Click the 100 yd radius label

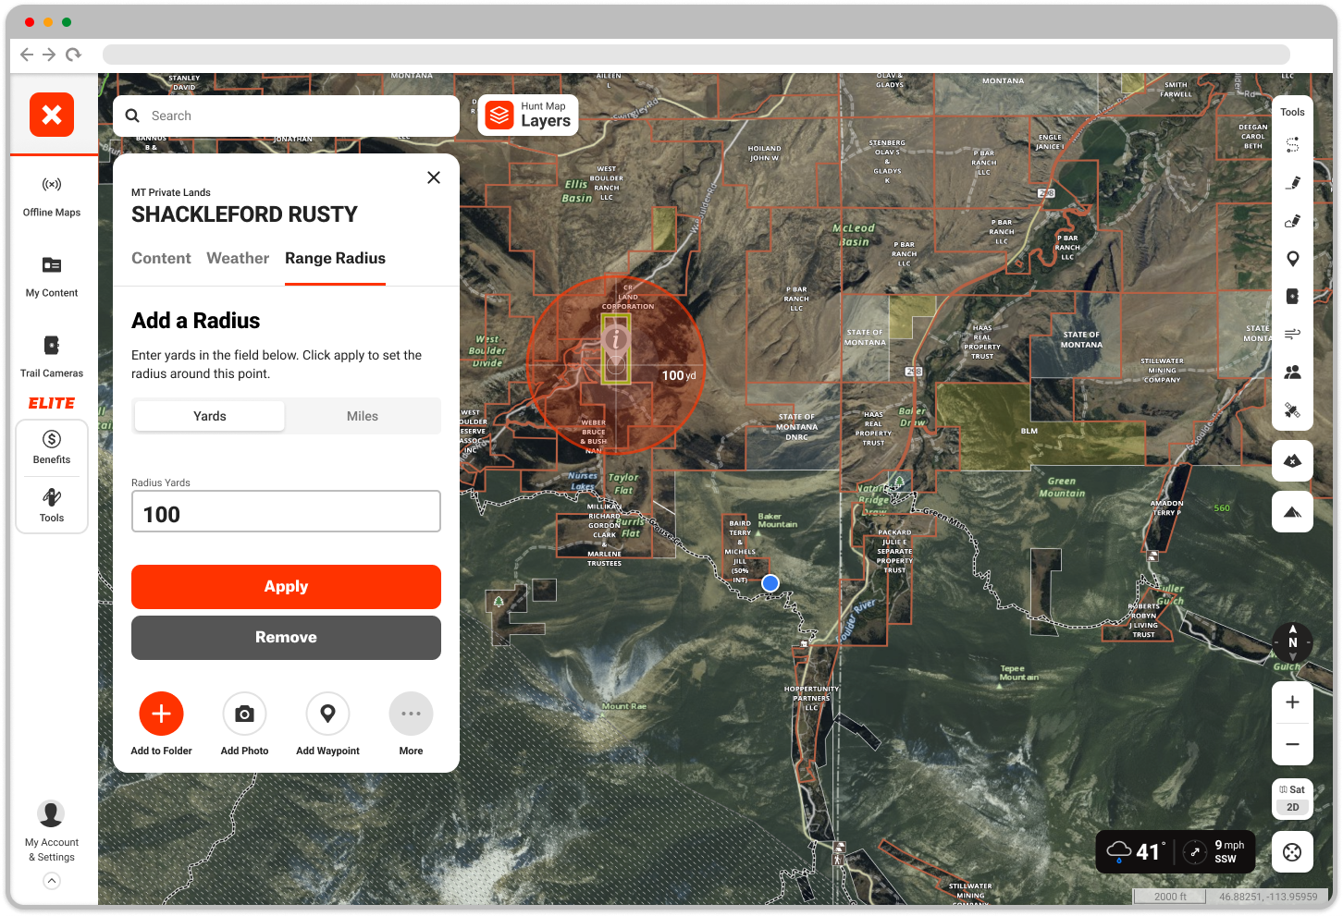click(x=679, y=375)
